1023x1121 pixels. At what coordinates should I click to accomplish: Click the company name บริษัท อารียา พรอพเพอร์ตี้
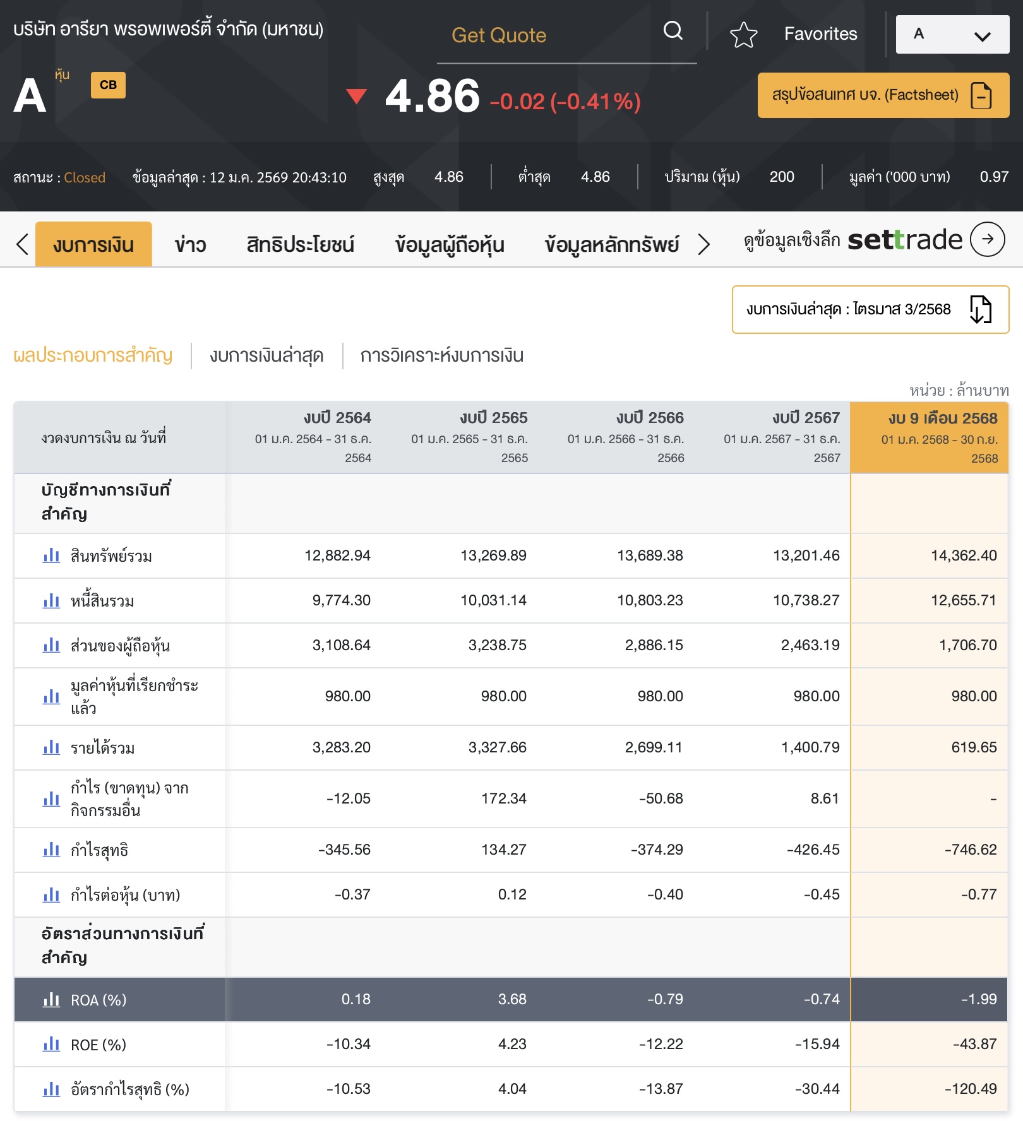coord(168,29)
